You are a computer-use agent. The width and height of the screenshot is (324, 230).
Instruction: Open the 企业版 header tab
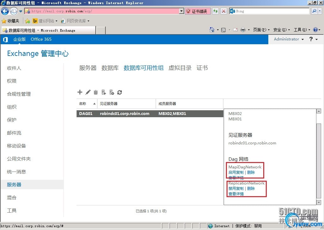point(19,39)
